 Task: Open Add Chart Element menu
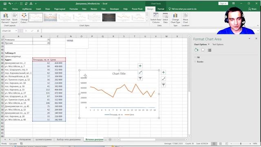(6, 18)
